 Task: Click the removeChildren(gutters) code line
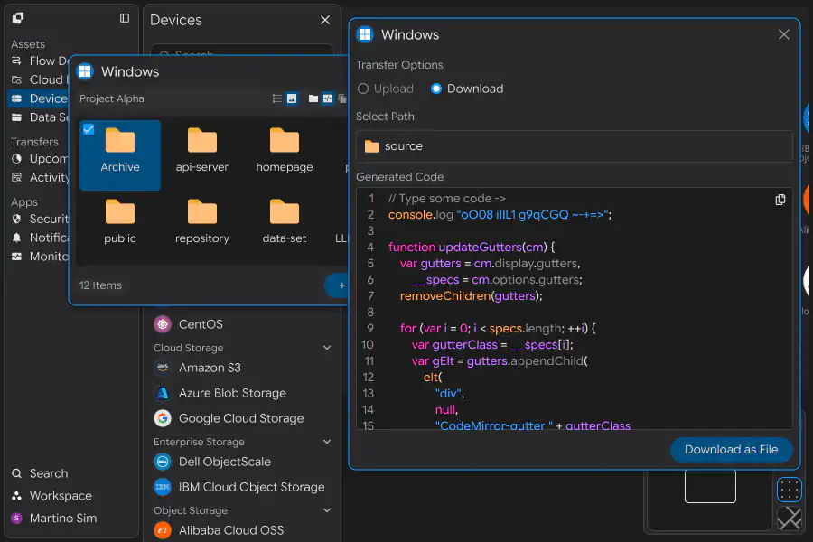click(x=471, y=295)
